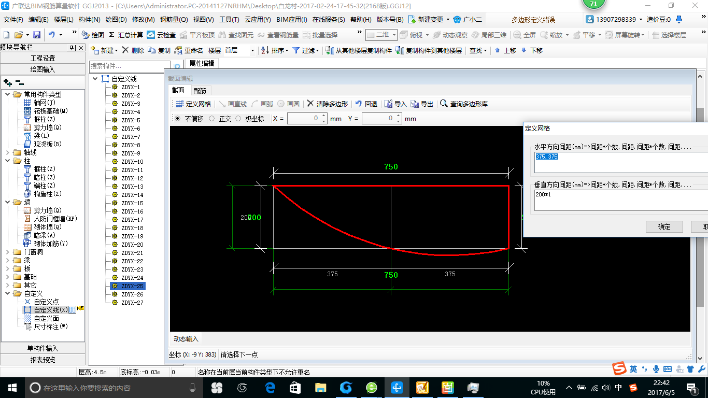Run 云检查 cloud check

[161, 35]
